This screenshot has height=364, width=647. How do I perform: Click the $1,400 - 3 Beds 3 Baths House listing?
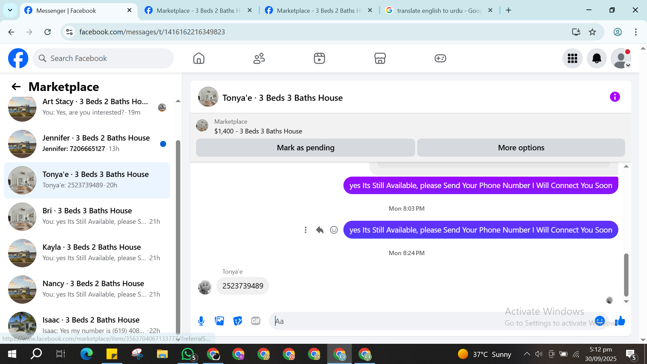pos(258,131)
